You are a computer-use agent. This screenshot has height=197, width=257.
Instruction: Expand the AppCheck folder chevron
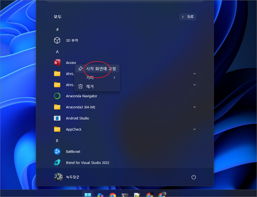[194, 129]
